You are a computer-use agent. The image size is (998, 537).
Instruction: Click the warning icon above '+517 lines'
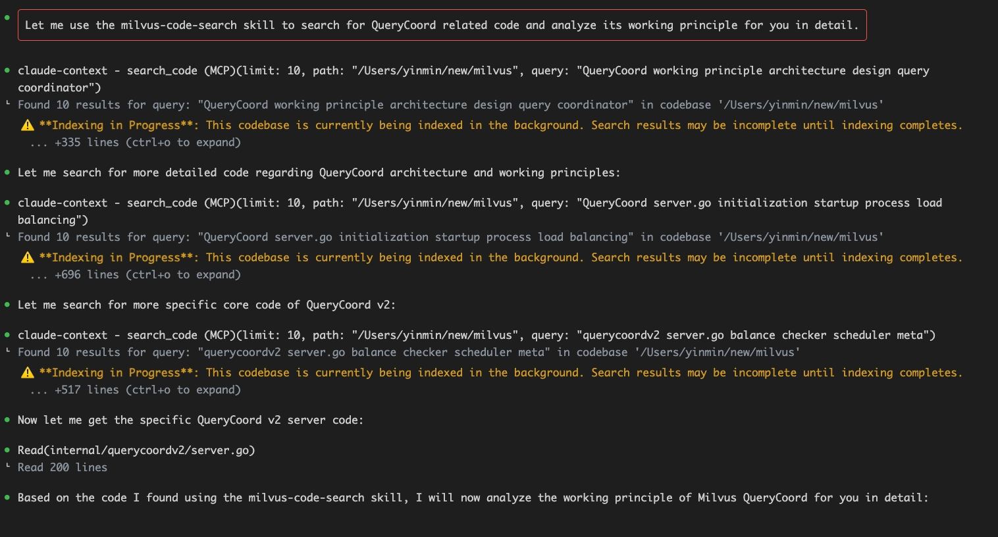pos(28,372)
